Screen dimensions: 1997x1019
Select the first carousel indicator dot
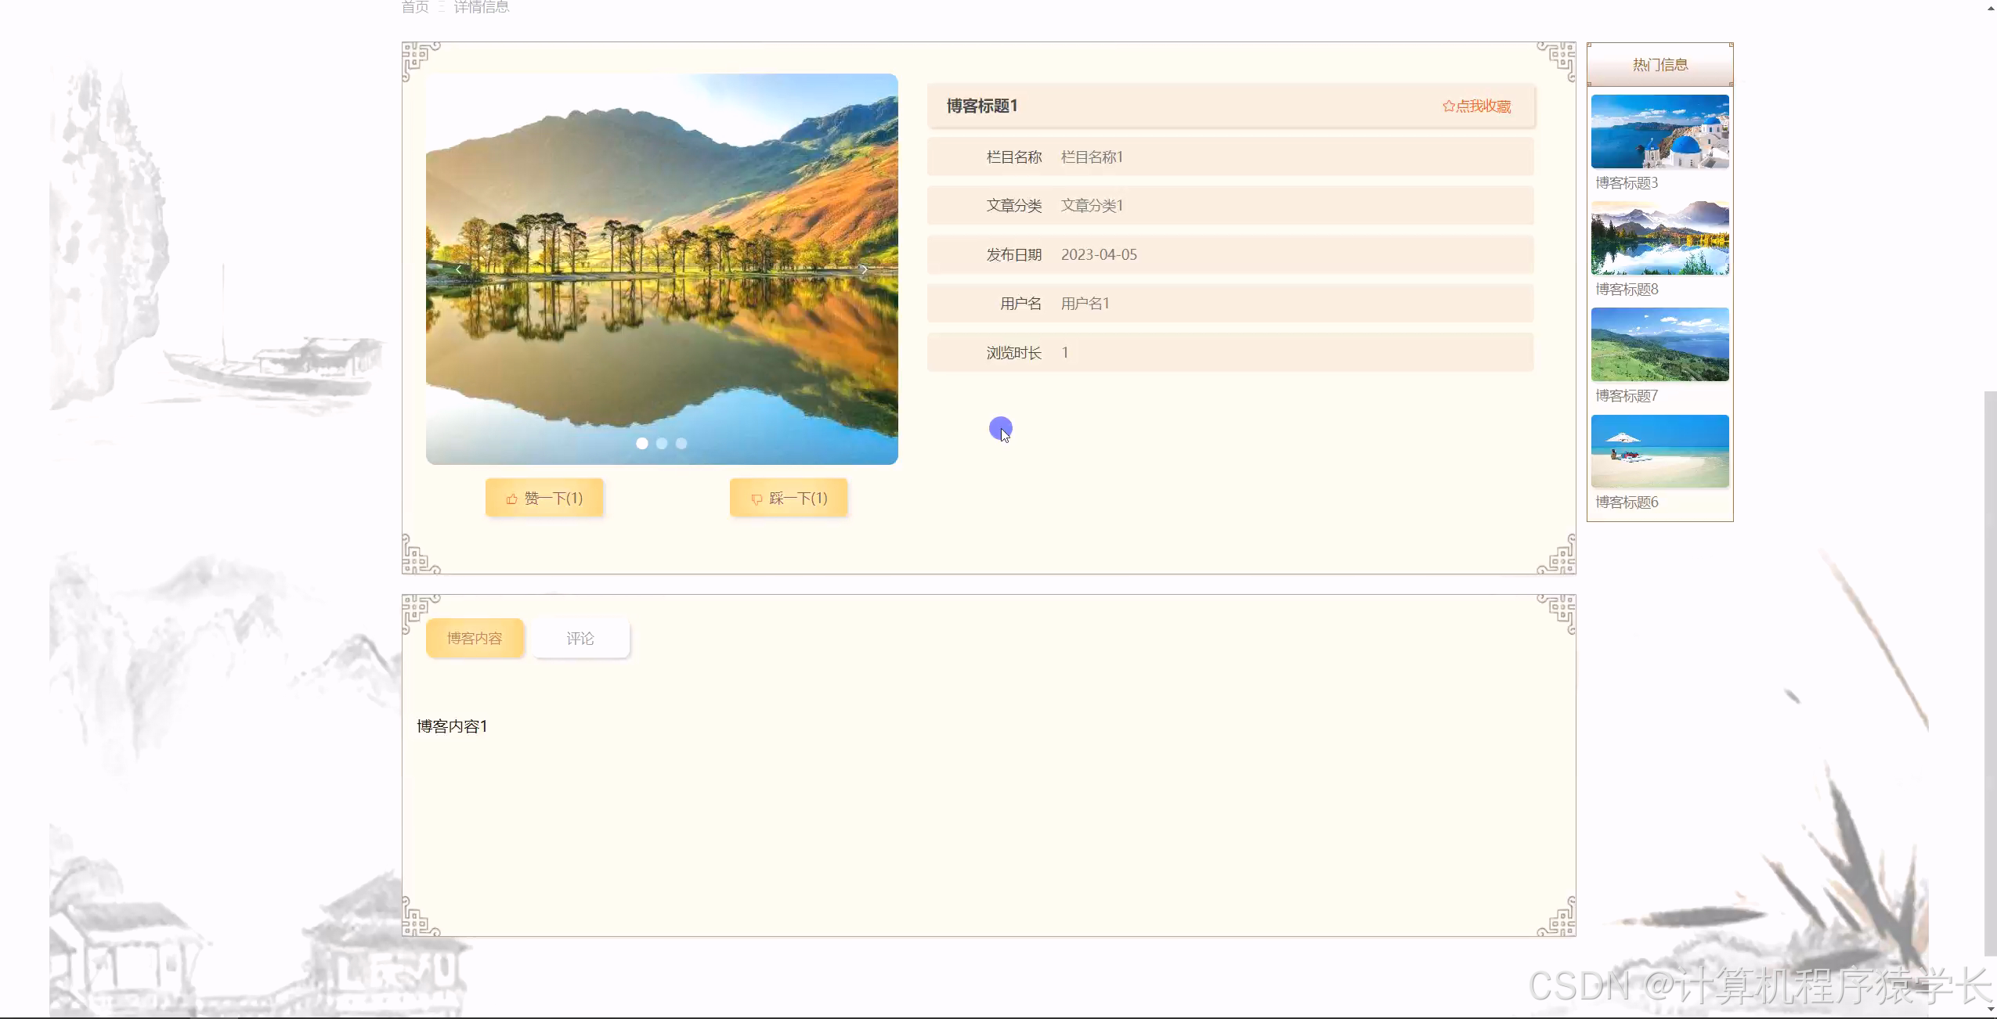(x=642, y=443)
